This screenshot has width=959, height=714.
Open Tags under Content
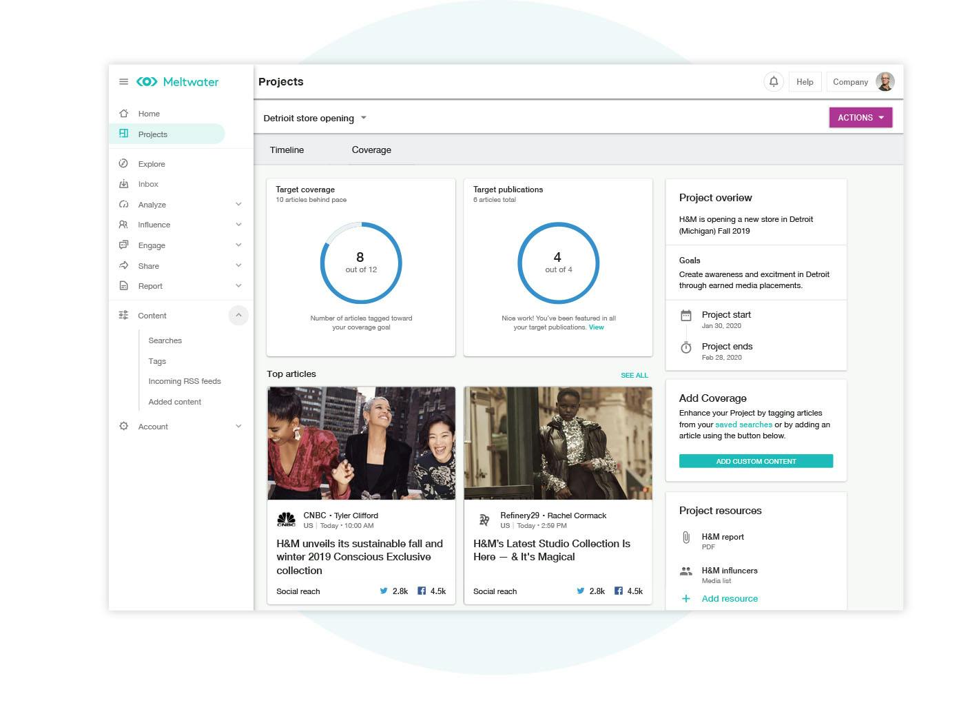point(157,361)
